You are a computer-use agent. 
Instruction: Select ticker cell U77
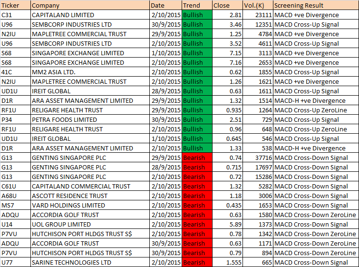pyautogui.click(x=15, y=262)
